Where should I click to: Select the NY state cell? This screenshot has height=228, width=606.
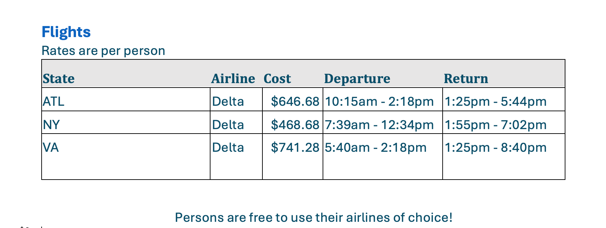[x=52, y=124]
